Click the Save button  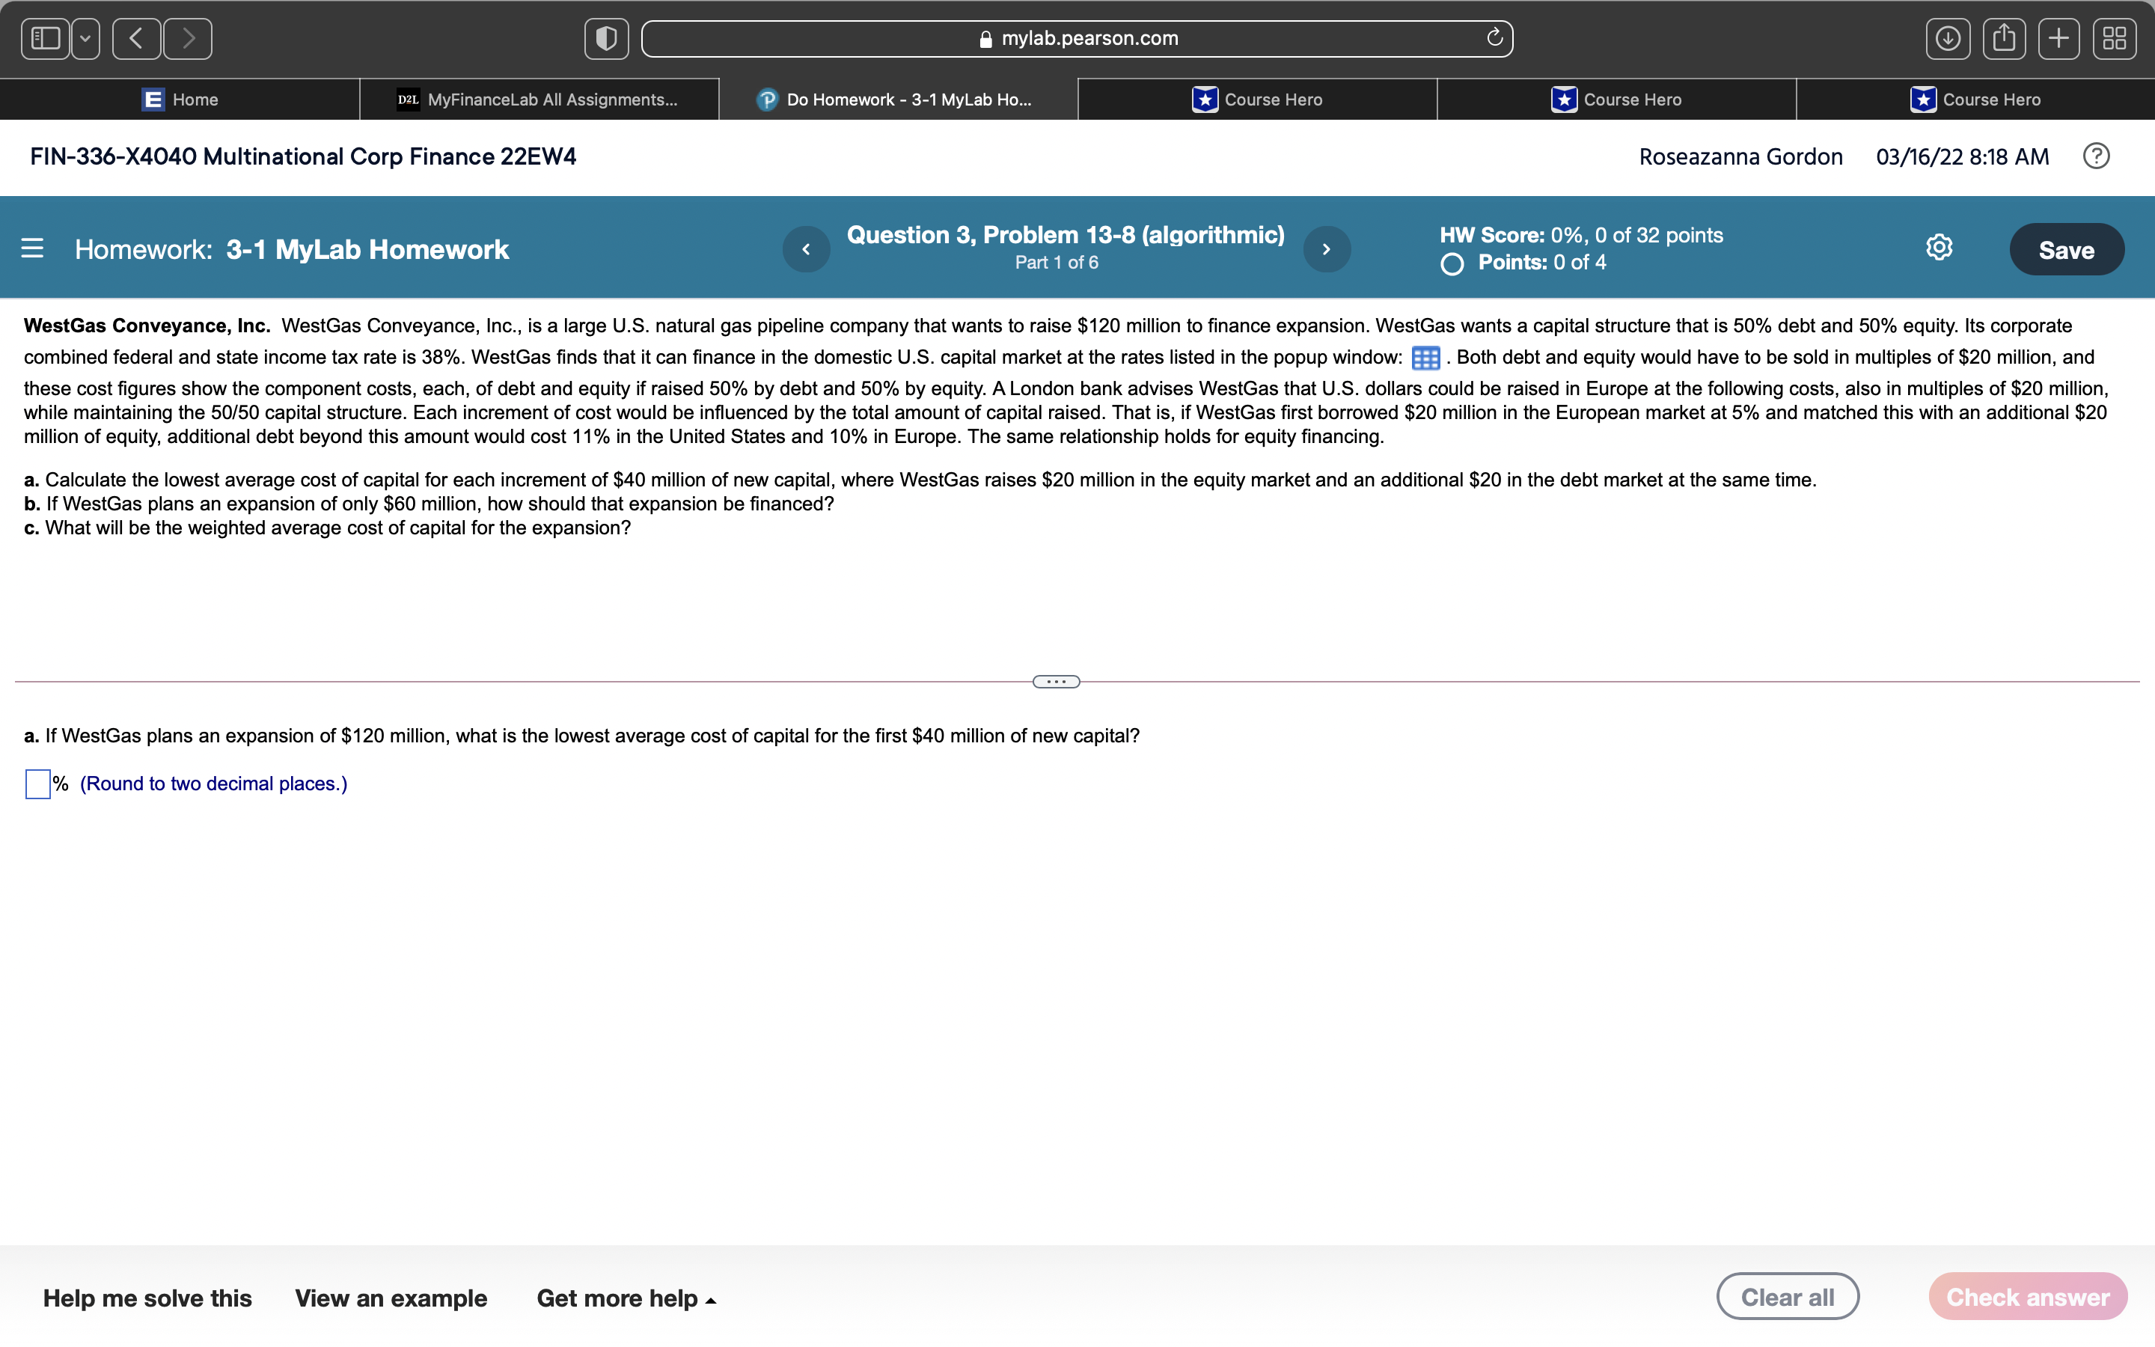click(2067, 249)
